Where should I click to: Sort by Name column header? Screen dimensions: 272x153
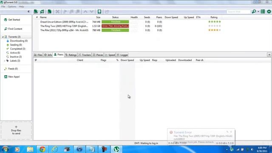(x=43, y=17)
